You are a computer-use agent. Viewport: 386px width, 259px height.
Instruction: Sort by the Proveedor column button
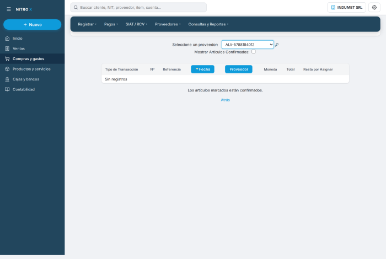(239, 69)
